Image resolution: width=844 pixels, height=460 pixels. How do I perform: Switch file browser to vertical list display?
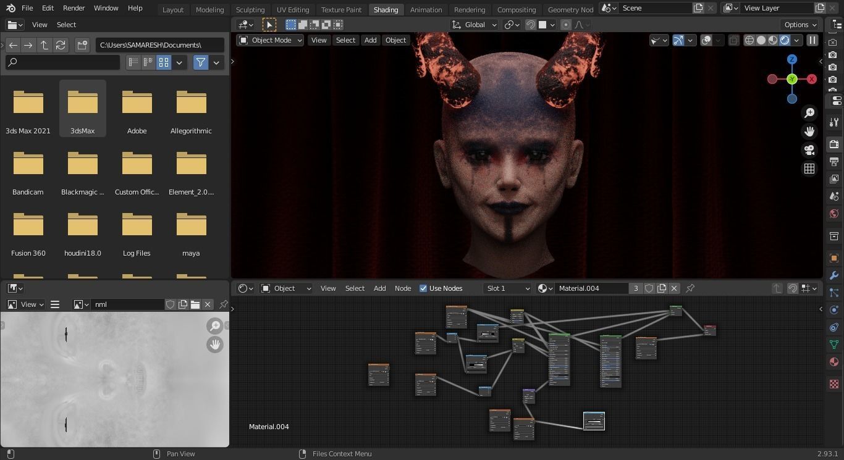(133, 62)
